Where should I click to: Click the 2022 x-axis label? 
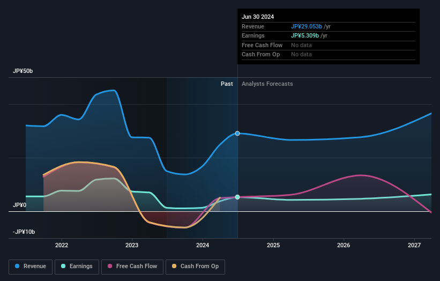click(62, 245)
